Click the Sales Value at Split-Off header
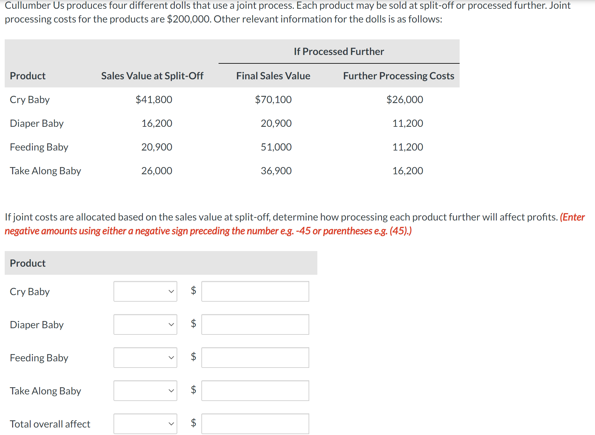595x435 pixels. (x=152, y=76)
